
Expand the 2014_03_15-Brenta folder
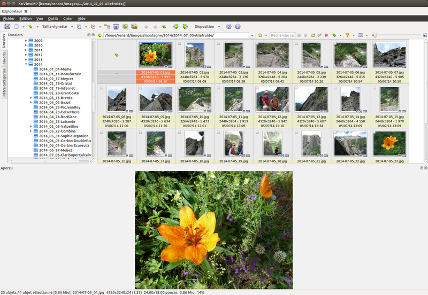click(31, 98)
